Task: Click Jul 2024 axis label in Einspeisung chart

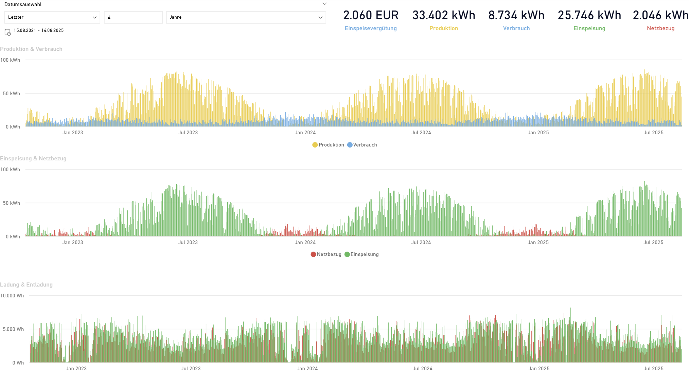Action: (x=421, y=242)
